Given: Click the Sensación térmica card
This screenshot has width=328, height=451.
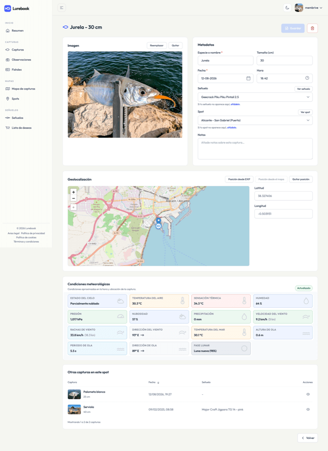Looking at the screenshot, I should point(221,301).
